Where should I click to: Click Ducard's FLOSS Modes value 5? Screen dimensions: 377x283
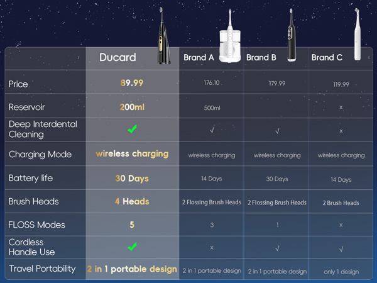[x=132, y=225]
